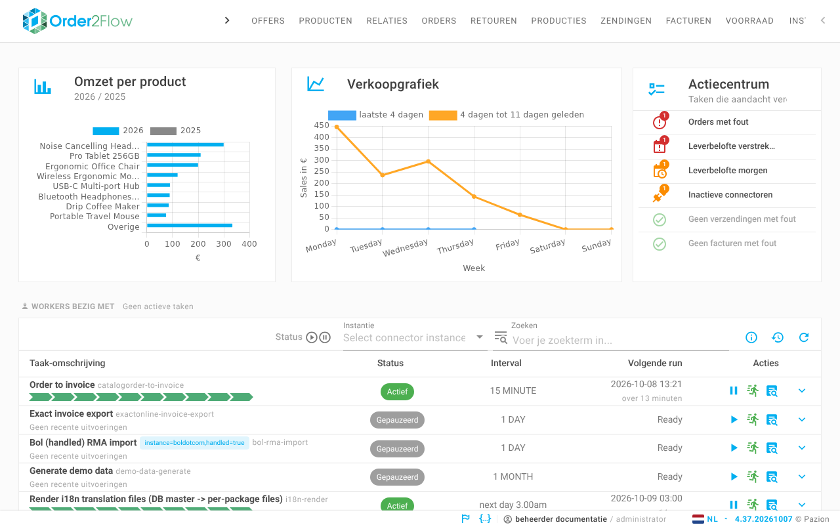
Task: Open Leverbelofte morgen action item
Action: coord(727,171)
